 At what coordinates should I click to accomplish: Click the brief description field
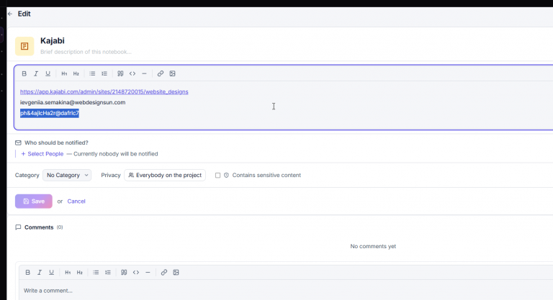click(x=86, y=52)
